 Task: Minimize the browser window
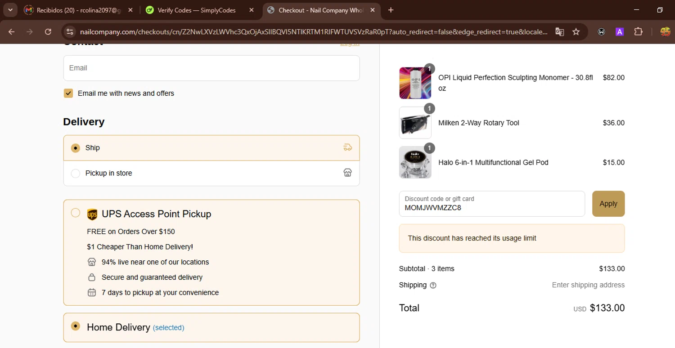(x=636, y=10)
